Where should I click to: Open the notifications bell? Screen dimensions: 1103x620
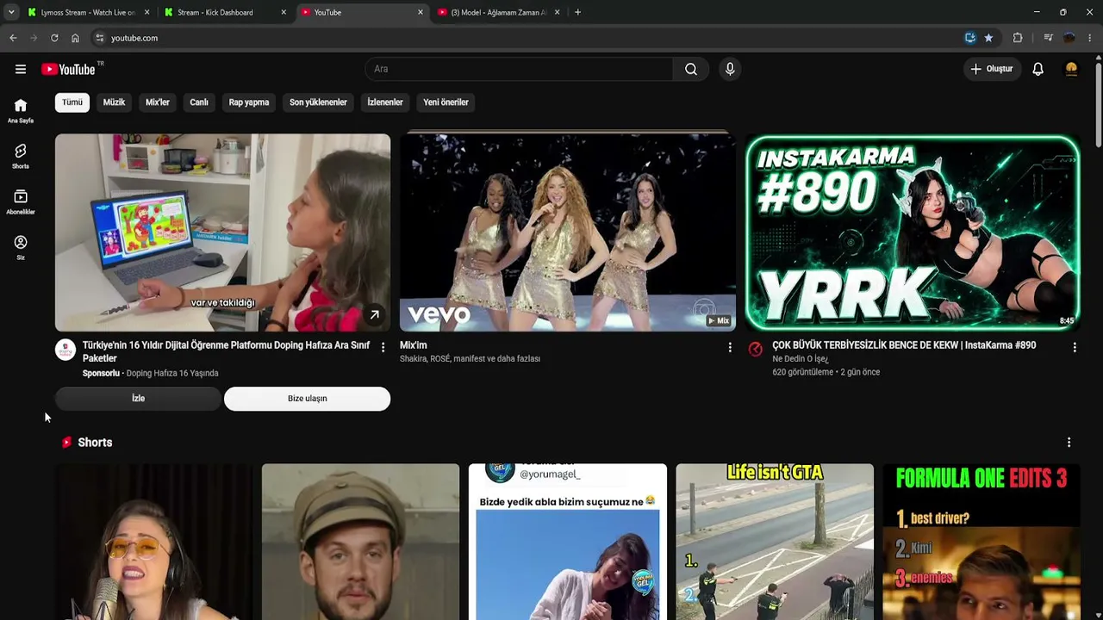1038,69
